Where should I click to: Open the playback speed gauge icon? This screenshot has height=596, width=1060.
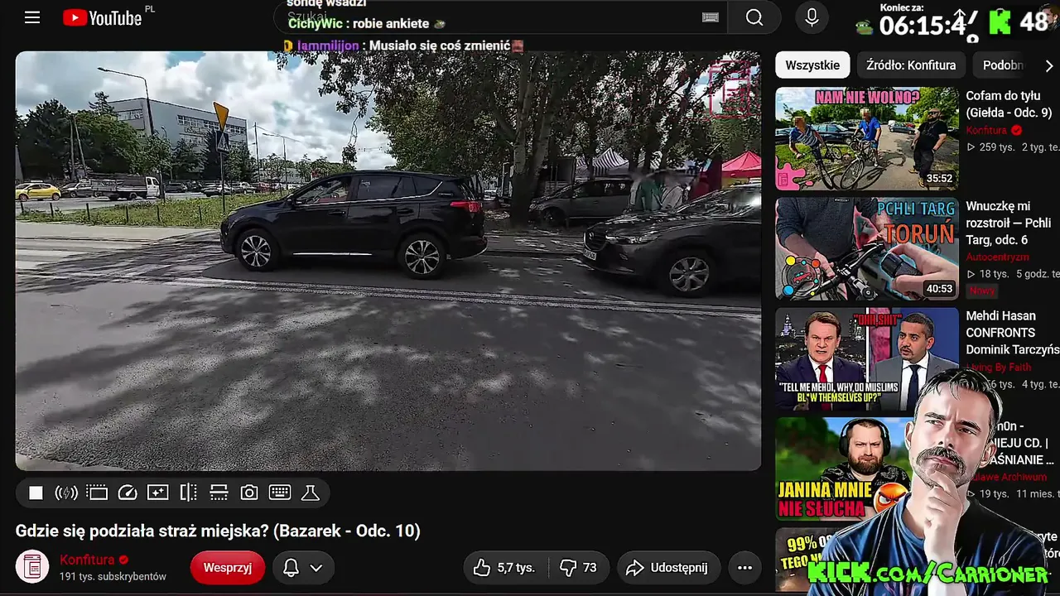128,493
